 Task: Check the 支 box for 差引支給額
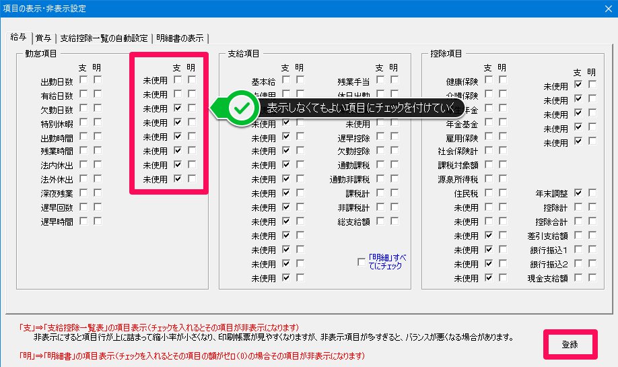(578, 235)
